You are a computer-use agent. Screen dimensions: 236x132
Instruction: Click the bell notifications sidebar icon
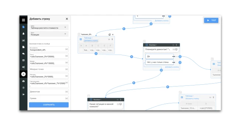pos(24,34)
